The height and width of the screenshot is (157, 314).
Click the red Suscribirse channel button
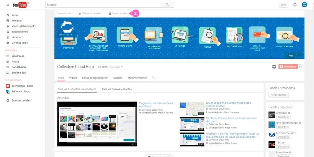(x=288, y=67)
